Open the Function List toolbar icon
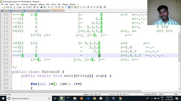Image resolution: width=181 pixels, height=101 pixels. (x=78, y=7)
